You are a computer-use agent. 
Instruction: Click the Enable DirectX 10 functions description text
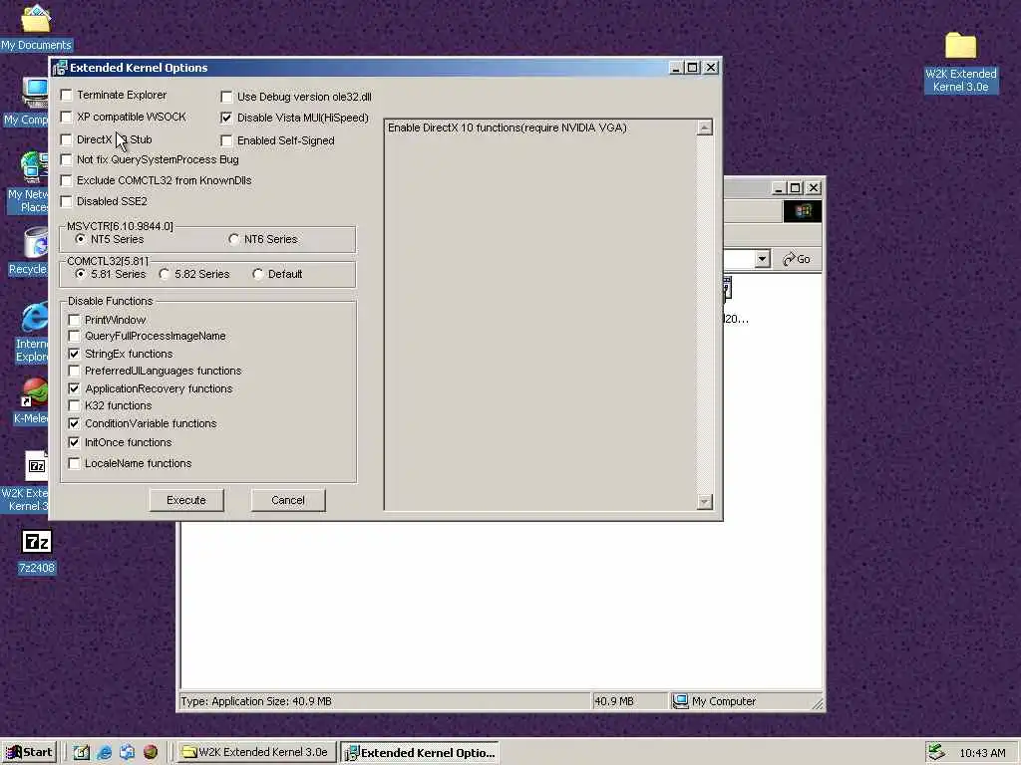[x=508, y=128]
